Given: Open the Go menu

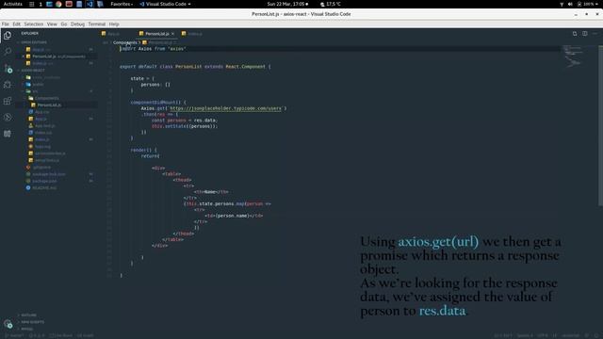Looking at the screenshot, I should (x=64, y=24).
